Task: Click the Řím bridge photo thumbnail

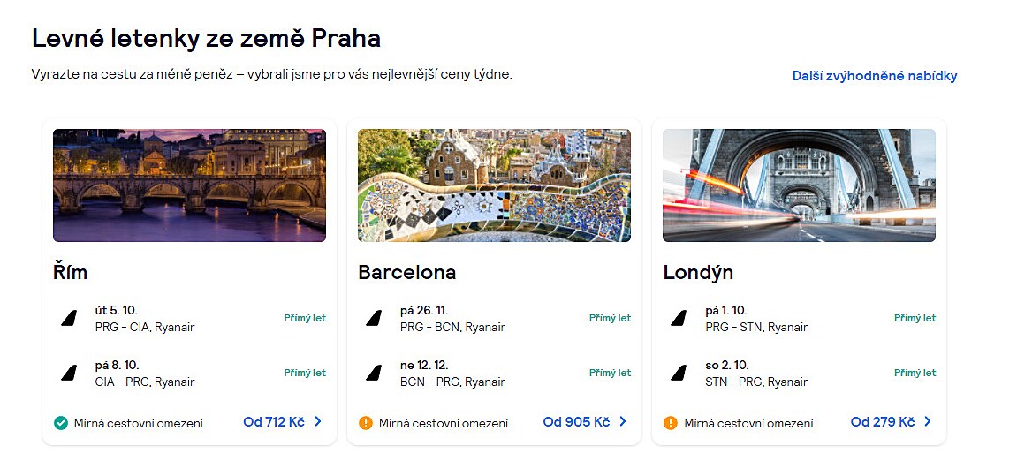Action: (x=189, y=185)
